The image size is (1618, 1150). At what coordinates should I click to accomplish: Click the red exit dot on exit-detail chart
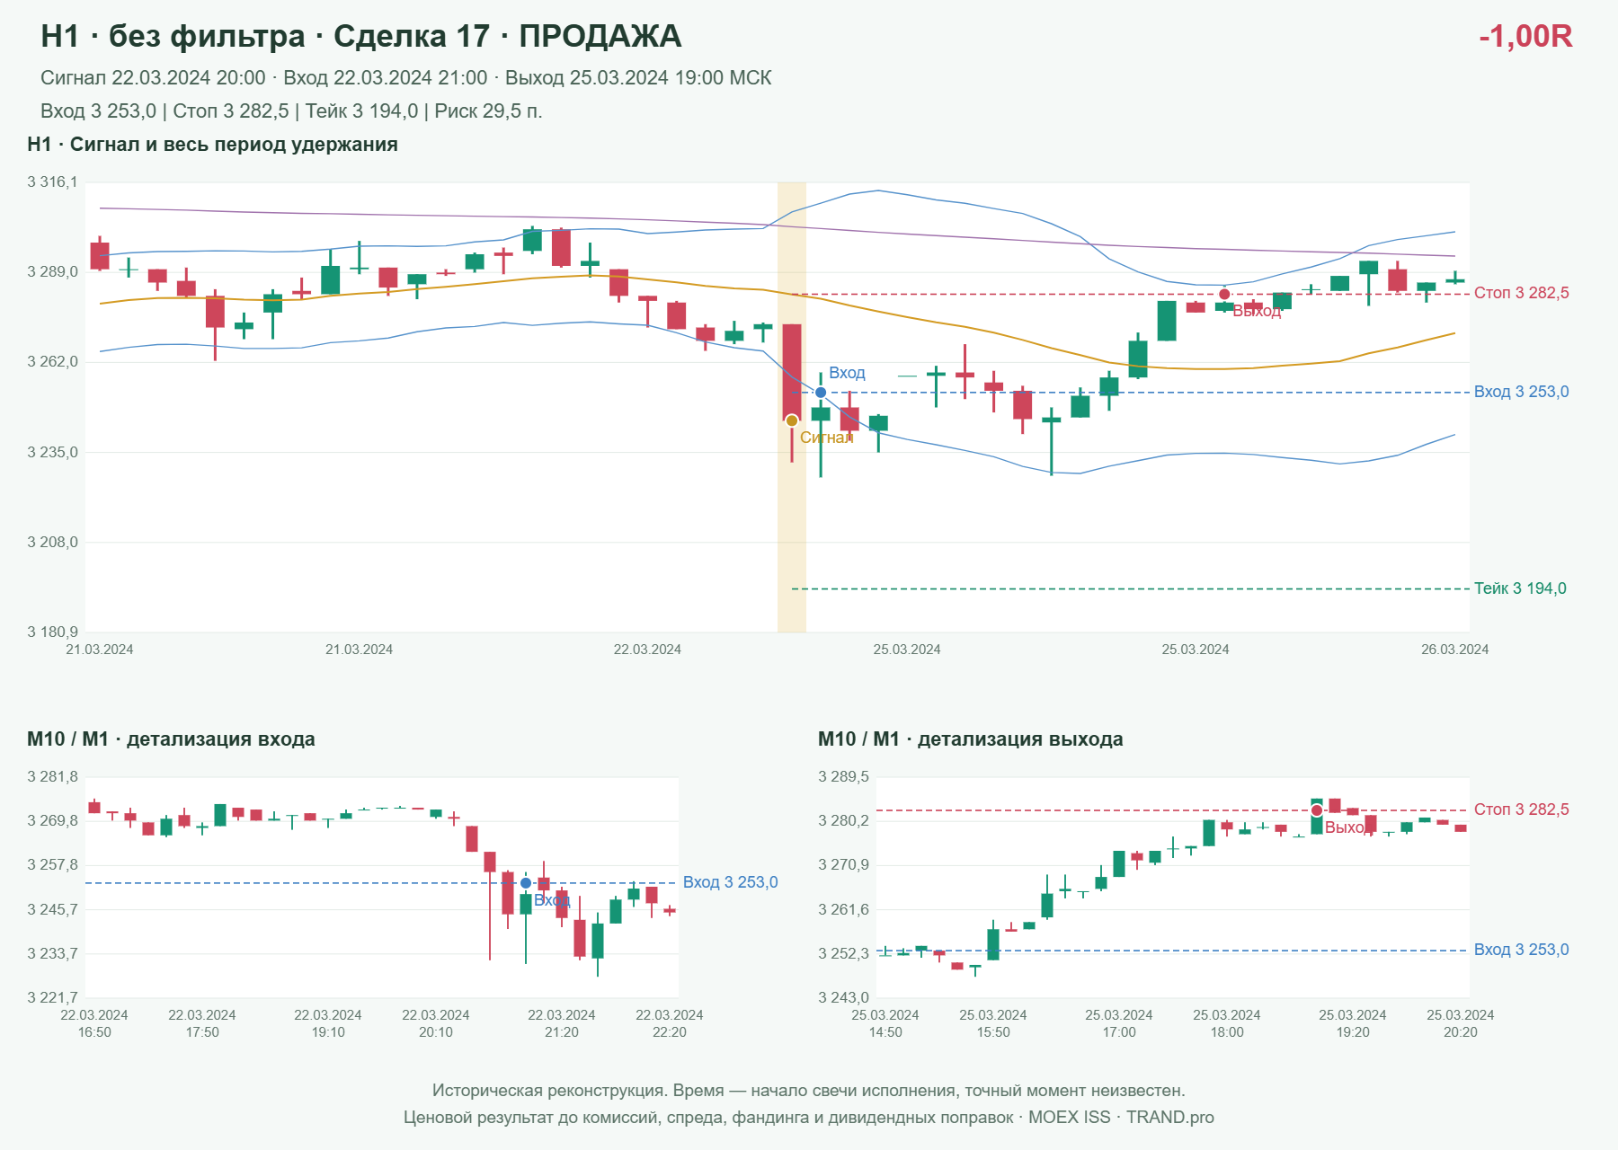[1317, 810]
